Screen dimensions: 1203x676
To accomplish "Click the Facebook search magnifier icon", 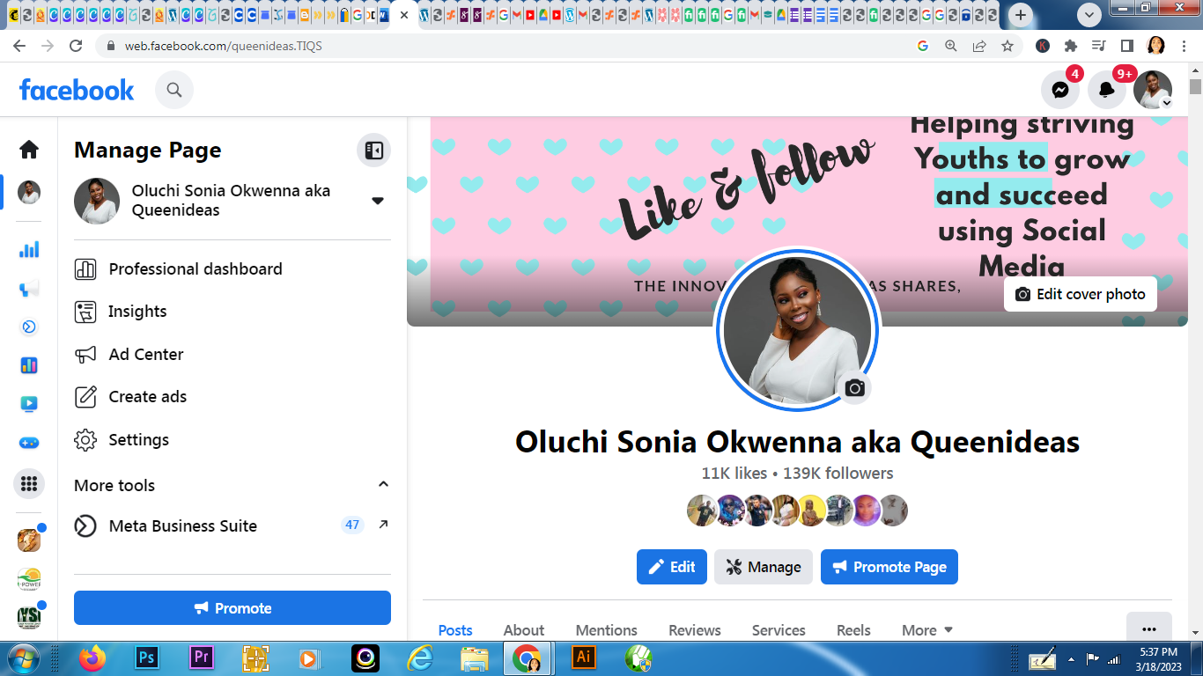I will click(174, 90).
